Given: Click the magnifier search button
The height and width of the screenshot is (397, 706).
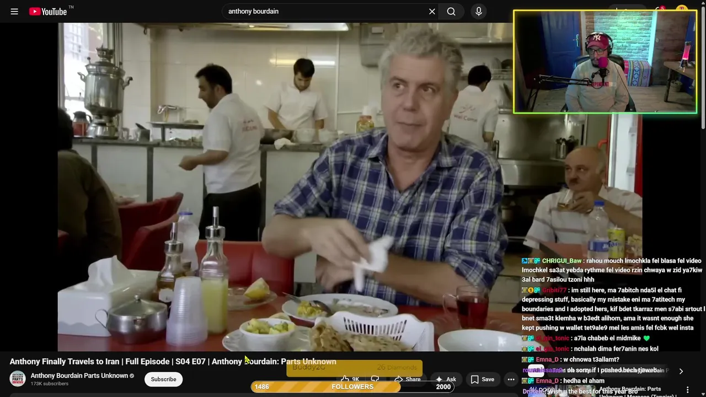Looking at the screenshot, I should pos(451,12).
